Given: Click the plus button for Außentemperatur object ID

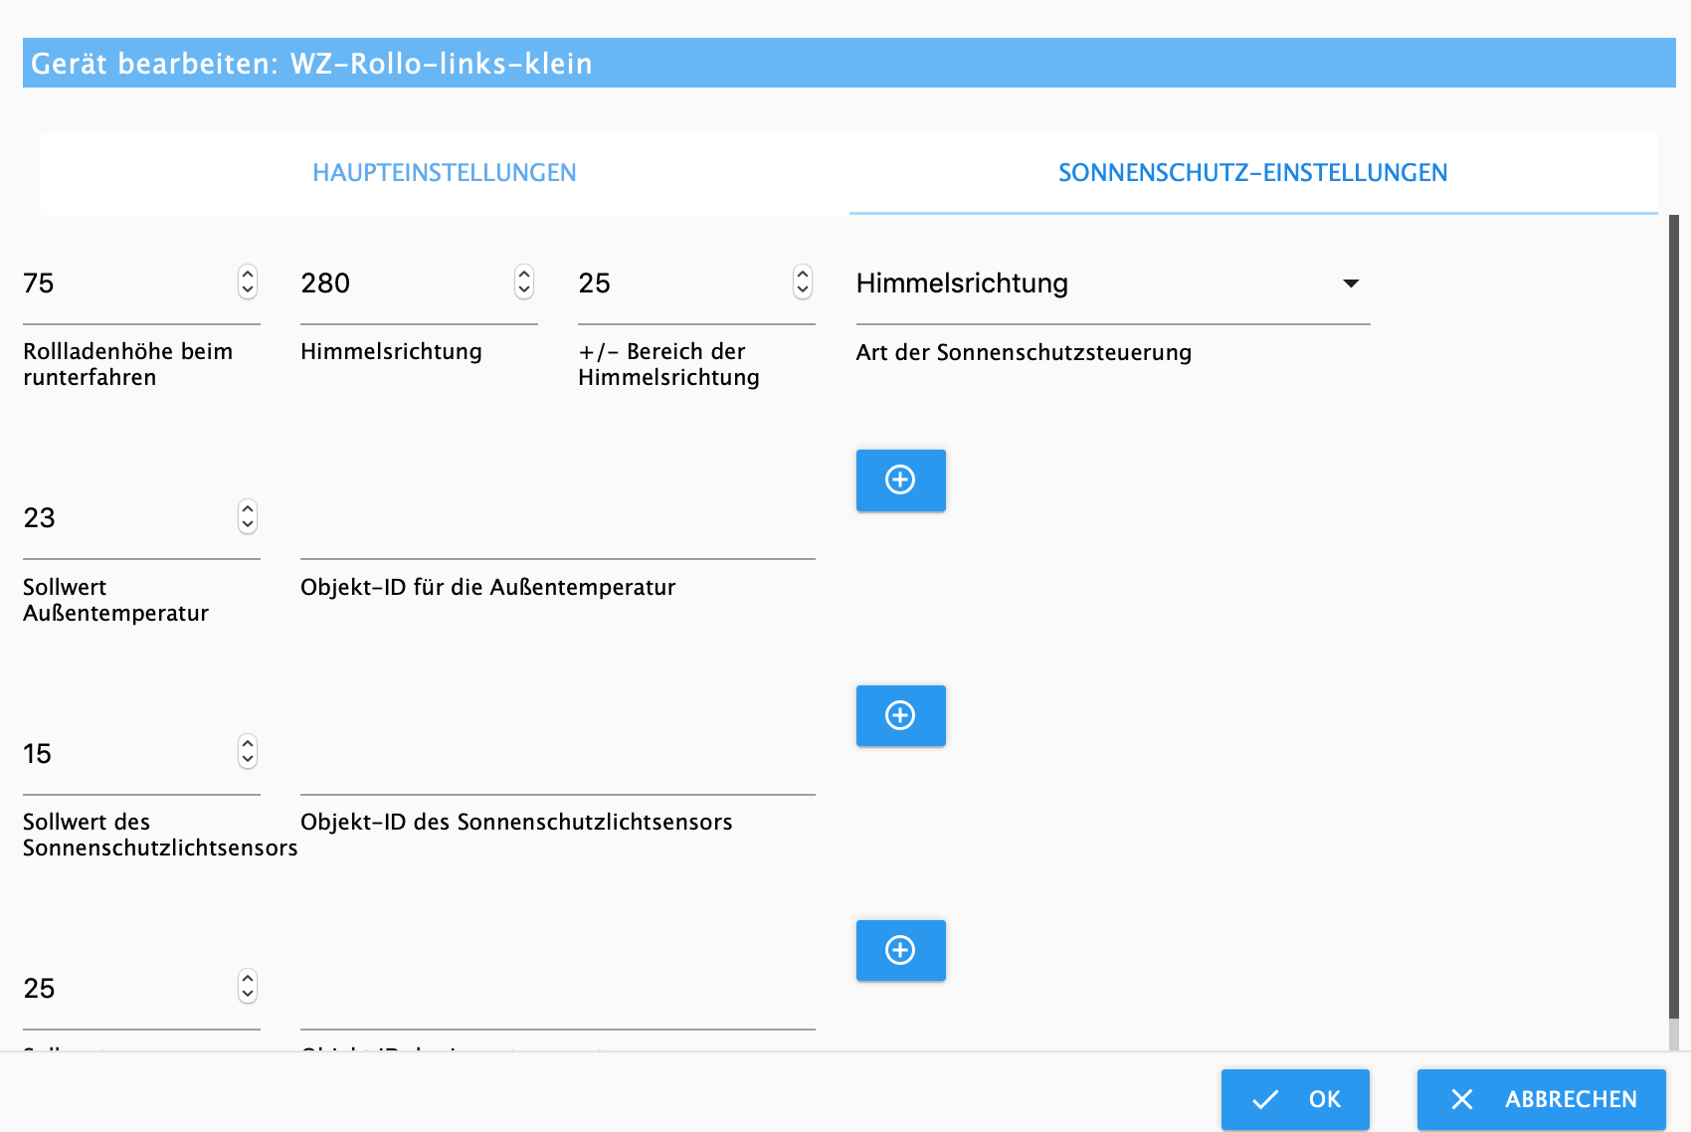Looking at the screenshot, I should tap(900, 480).
